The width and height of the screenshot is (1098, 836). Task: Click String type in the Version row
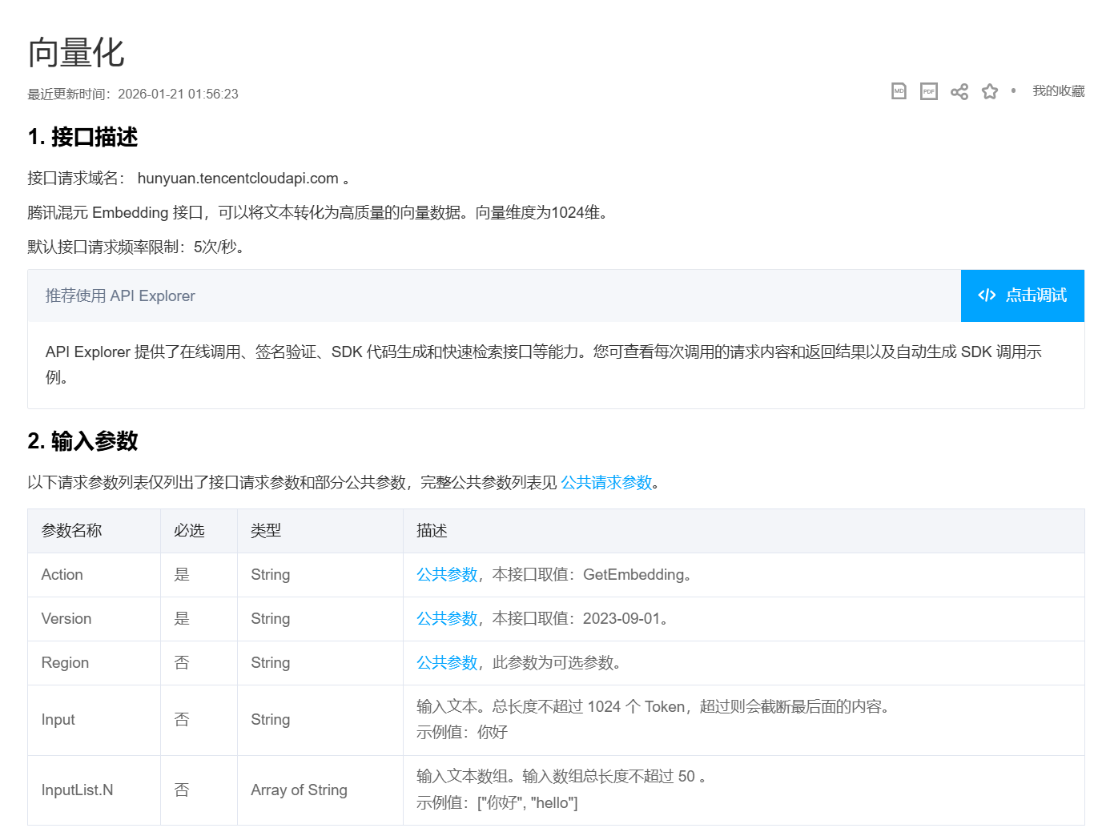[271, 618]
